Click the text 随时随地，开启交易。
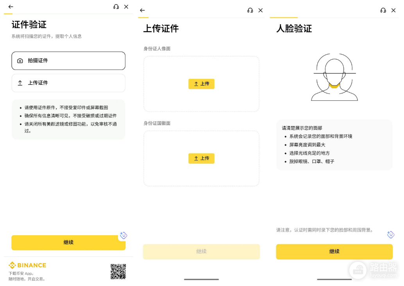The height and width of the screenshot is (286, 404). (28, 279)
